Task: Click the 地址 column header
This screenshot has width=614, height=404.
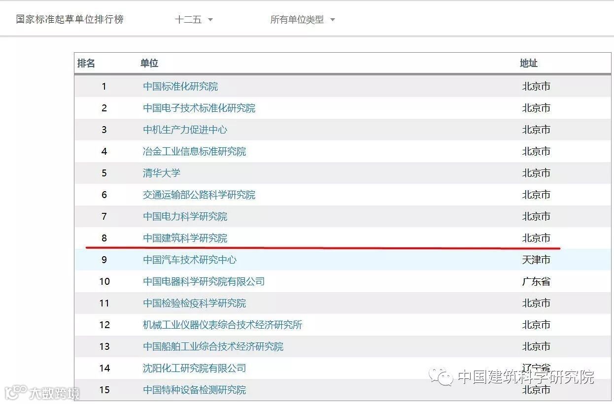Action: pos(529,63)
